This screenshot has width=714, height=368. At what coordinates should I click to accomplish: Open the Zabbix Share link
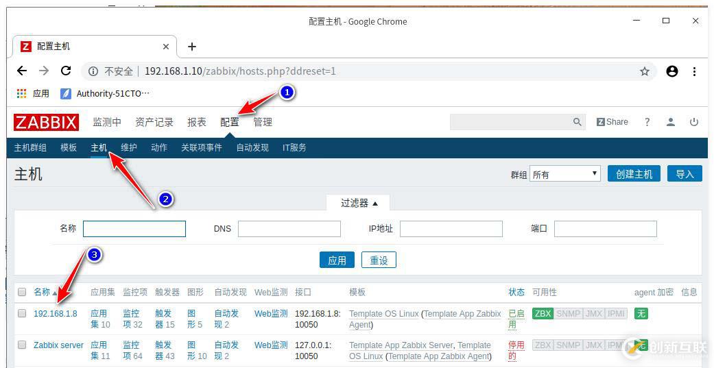[612, 122]
